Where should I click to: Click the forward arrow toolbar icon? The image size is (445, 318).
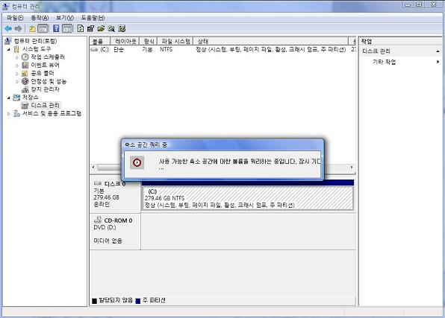point(18,28)
